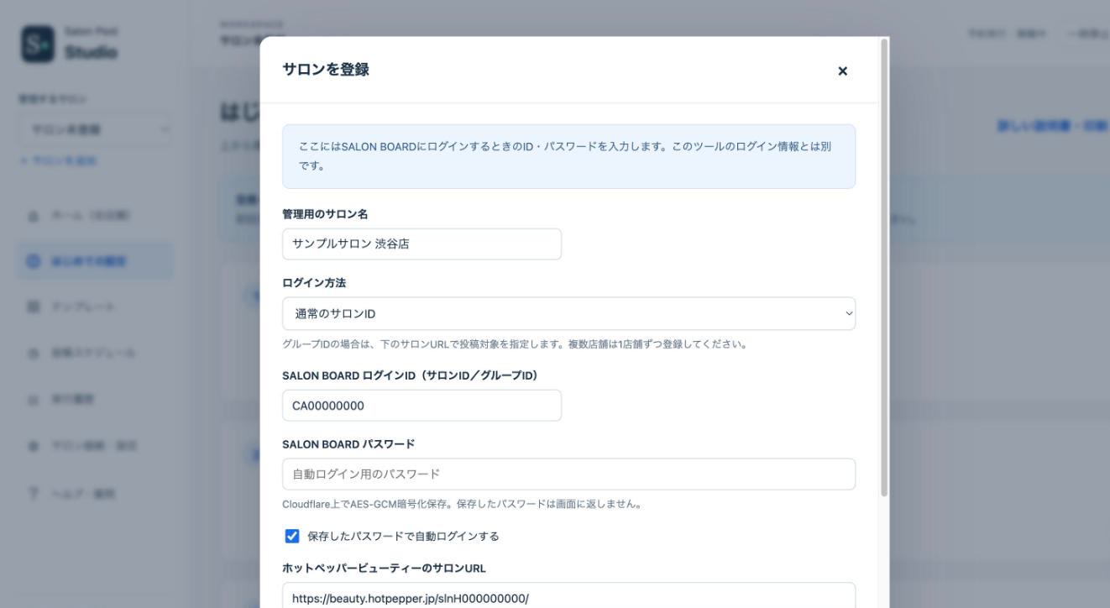This screenshot has width=1110, height=608.
Task: Click the ログイン方法 label
Action: tap(314, 283)
